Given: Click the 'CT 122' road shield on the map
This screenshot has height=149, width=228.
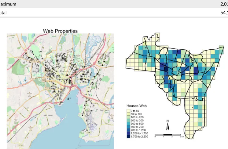Looking at the screenshot, I should point(32,79).
